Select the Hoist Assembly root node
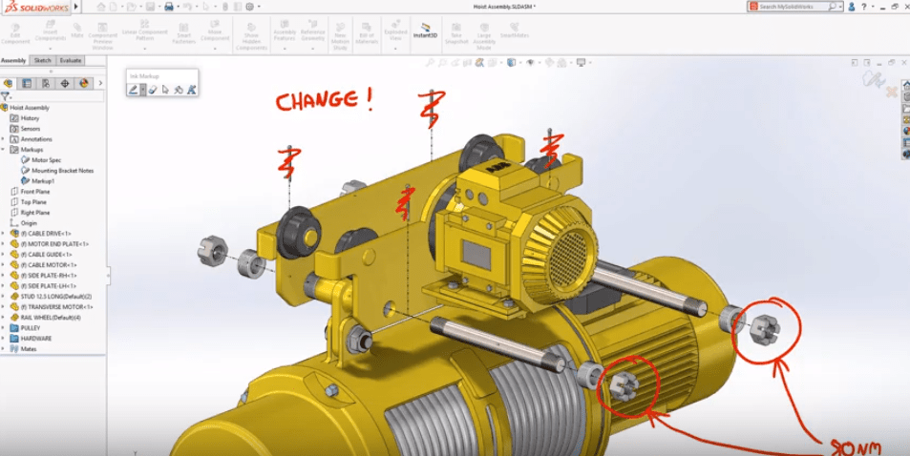 coord(29,108)
